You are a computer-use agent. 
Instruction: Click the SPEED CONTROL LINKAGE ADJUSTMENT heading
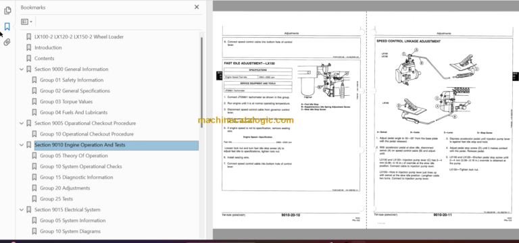tap(408, 41)
